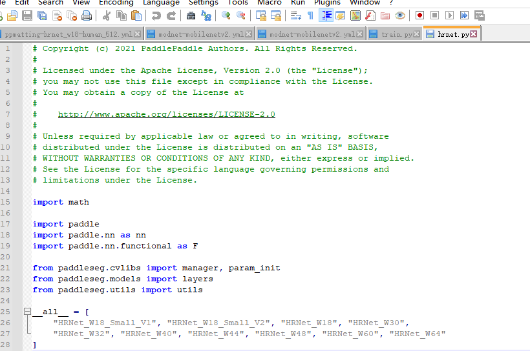This screenshot has height=351, width=530.
Task: Click "import paddle.nn.functional as F" line
Action: coord(115,246)
